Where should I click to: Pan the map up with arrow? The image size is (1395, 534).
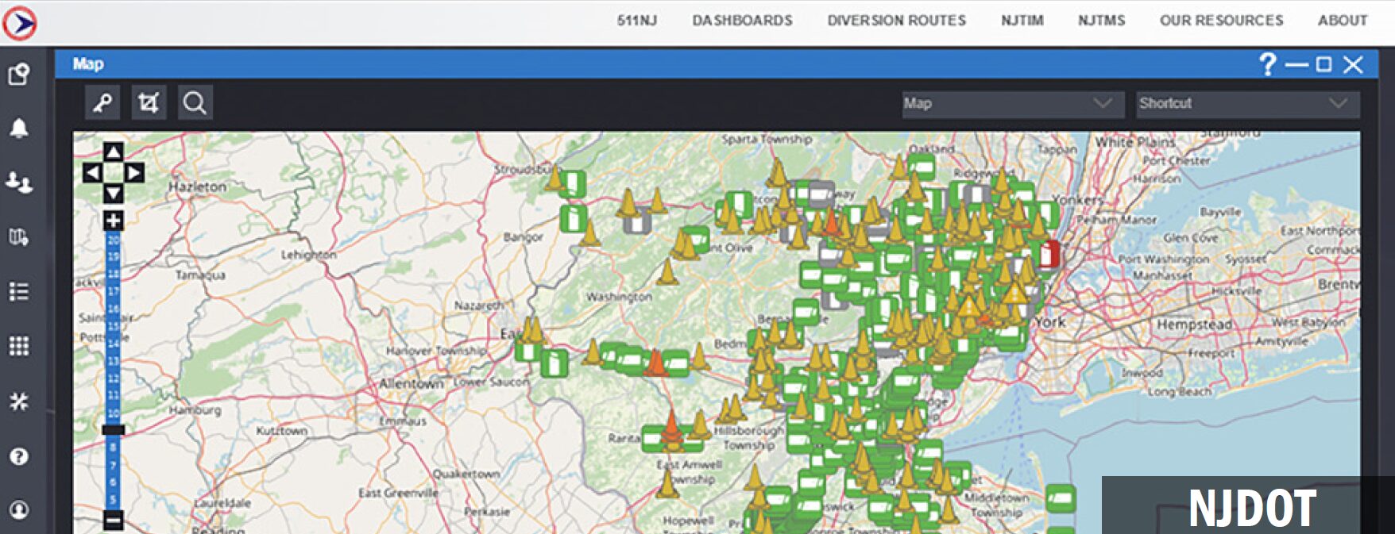(114, 152)
